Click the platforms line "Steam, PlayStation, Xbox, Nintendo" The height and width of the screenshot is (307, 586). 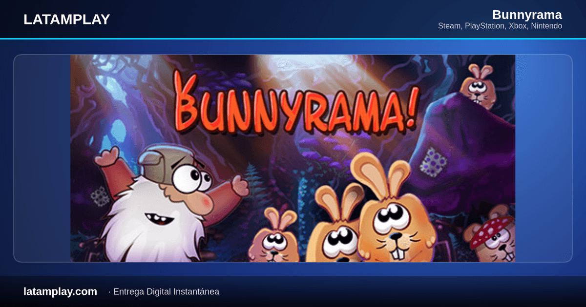[x=500, y=26]
